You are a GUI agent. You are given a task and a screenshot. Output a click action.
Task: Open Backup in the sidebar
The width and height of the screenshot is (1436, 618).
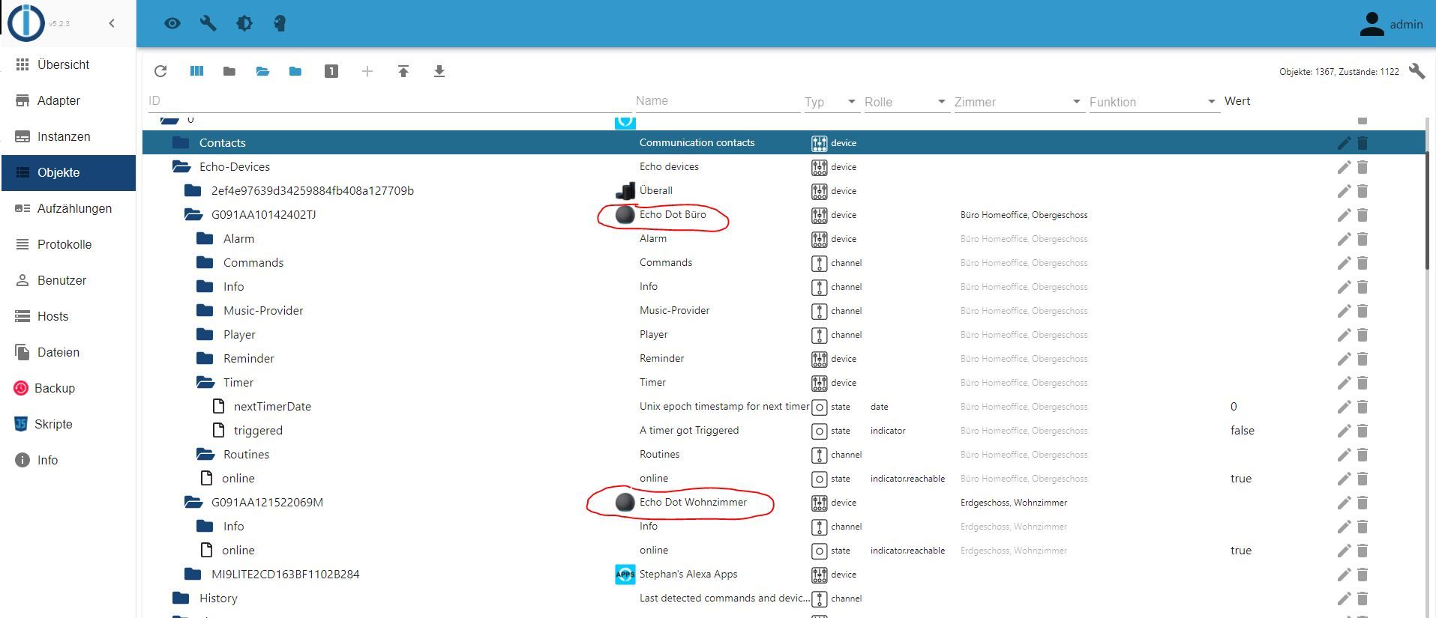click(68, 388)
